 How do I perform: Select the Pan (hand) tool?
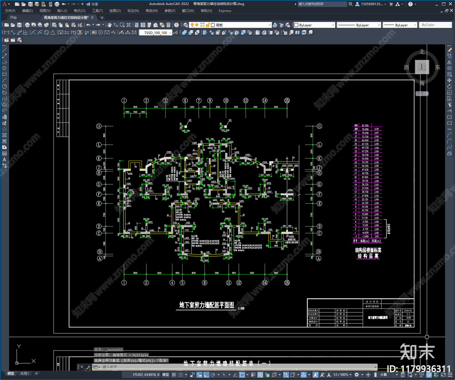click(x=109, y=25)
